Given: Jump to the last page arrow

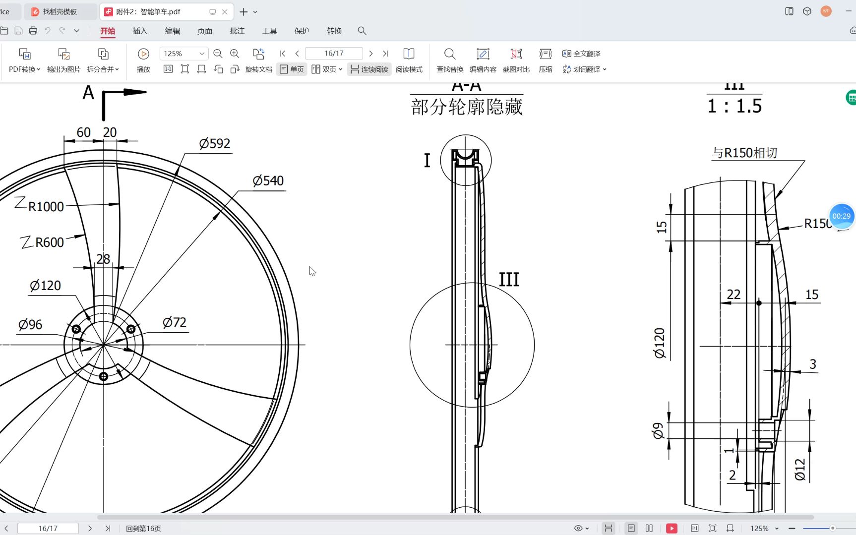Looking at the screenshot, I should pyautogui.click(x=385, y=54).
